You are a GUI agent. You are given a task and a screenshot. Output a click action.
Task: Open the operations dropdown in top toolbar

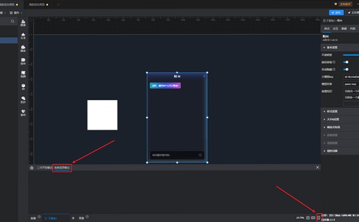tap(16, 13)
